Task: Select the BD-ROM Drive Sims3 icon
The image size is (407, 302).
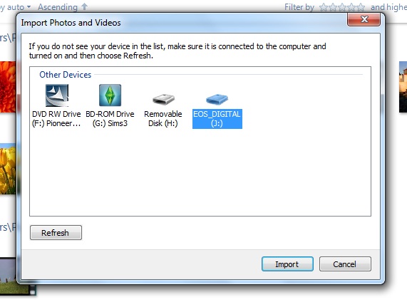Action: 110,95
